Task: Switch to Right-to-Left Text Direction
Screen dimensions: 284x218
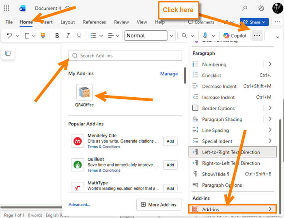Action: pos(231,163)
